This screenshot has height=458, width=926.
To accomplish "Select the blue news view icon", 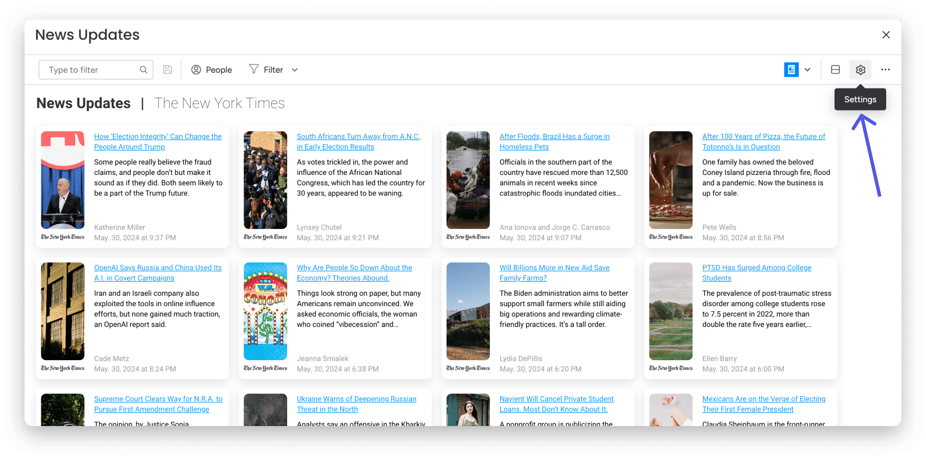I will [791, 70].
